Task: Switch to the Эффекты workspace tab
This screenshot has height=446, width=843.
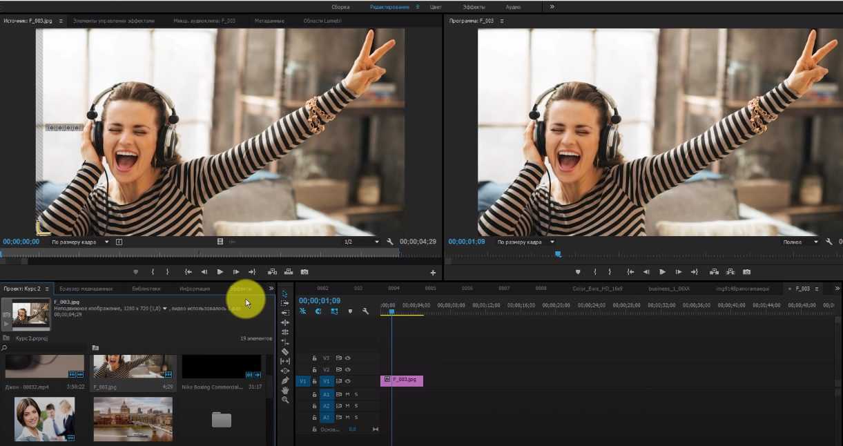Action: click(474, 7)
